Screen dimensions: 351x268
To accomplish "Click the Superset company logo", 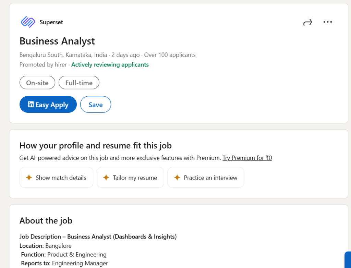I will coord(28,22).
